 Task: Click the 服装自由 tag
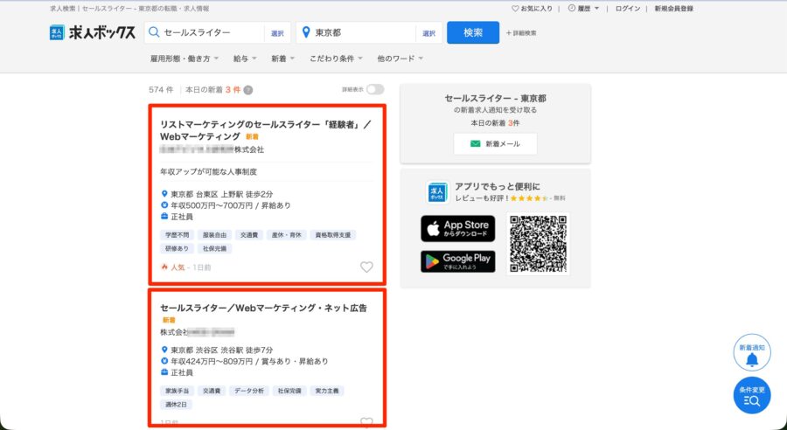coord(214,235)
